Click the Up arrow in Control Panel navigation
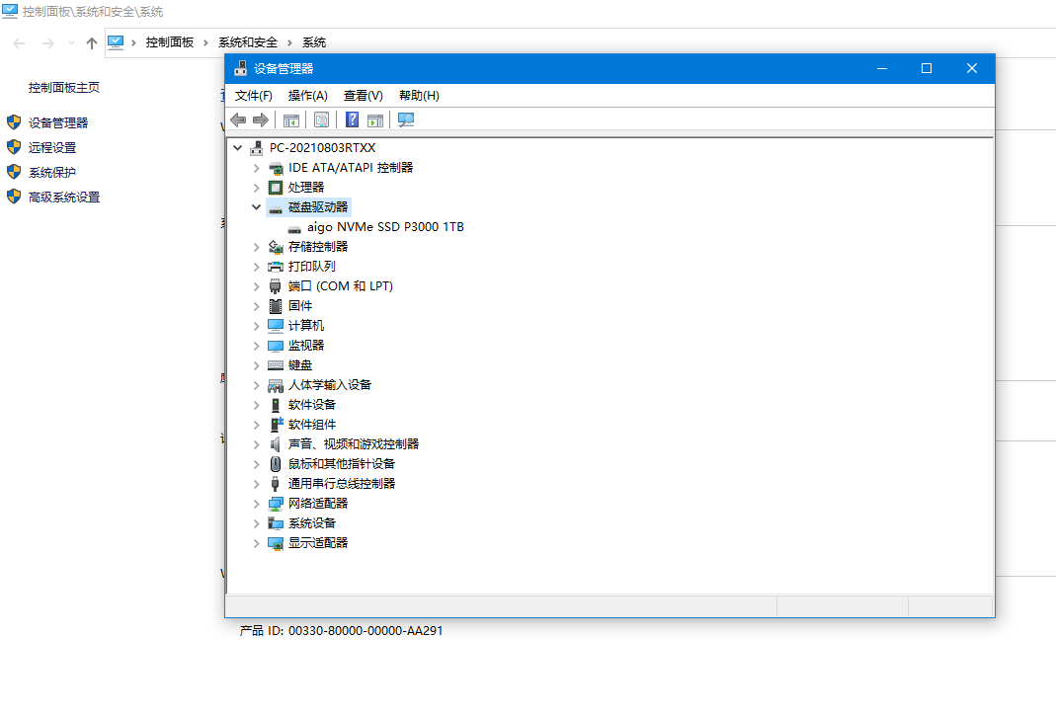The width and height of the screenshot is (1056, 715). 92,43
